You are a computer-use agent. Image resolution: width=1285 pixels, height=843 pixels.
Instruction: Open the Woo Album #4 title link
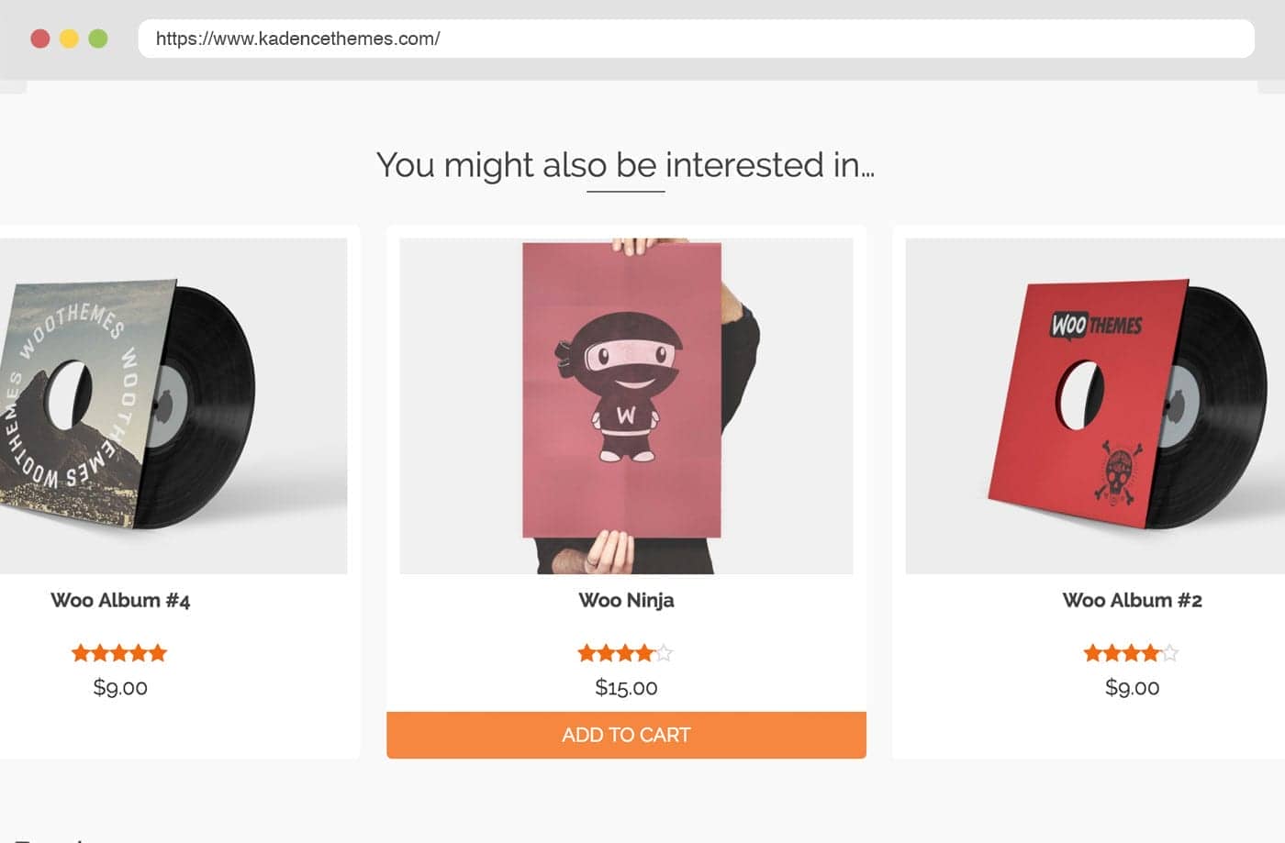pyautogui.click(x=120, y=600)
